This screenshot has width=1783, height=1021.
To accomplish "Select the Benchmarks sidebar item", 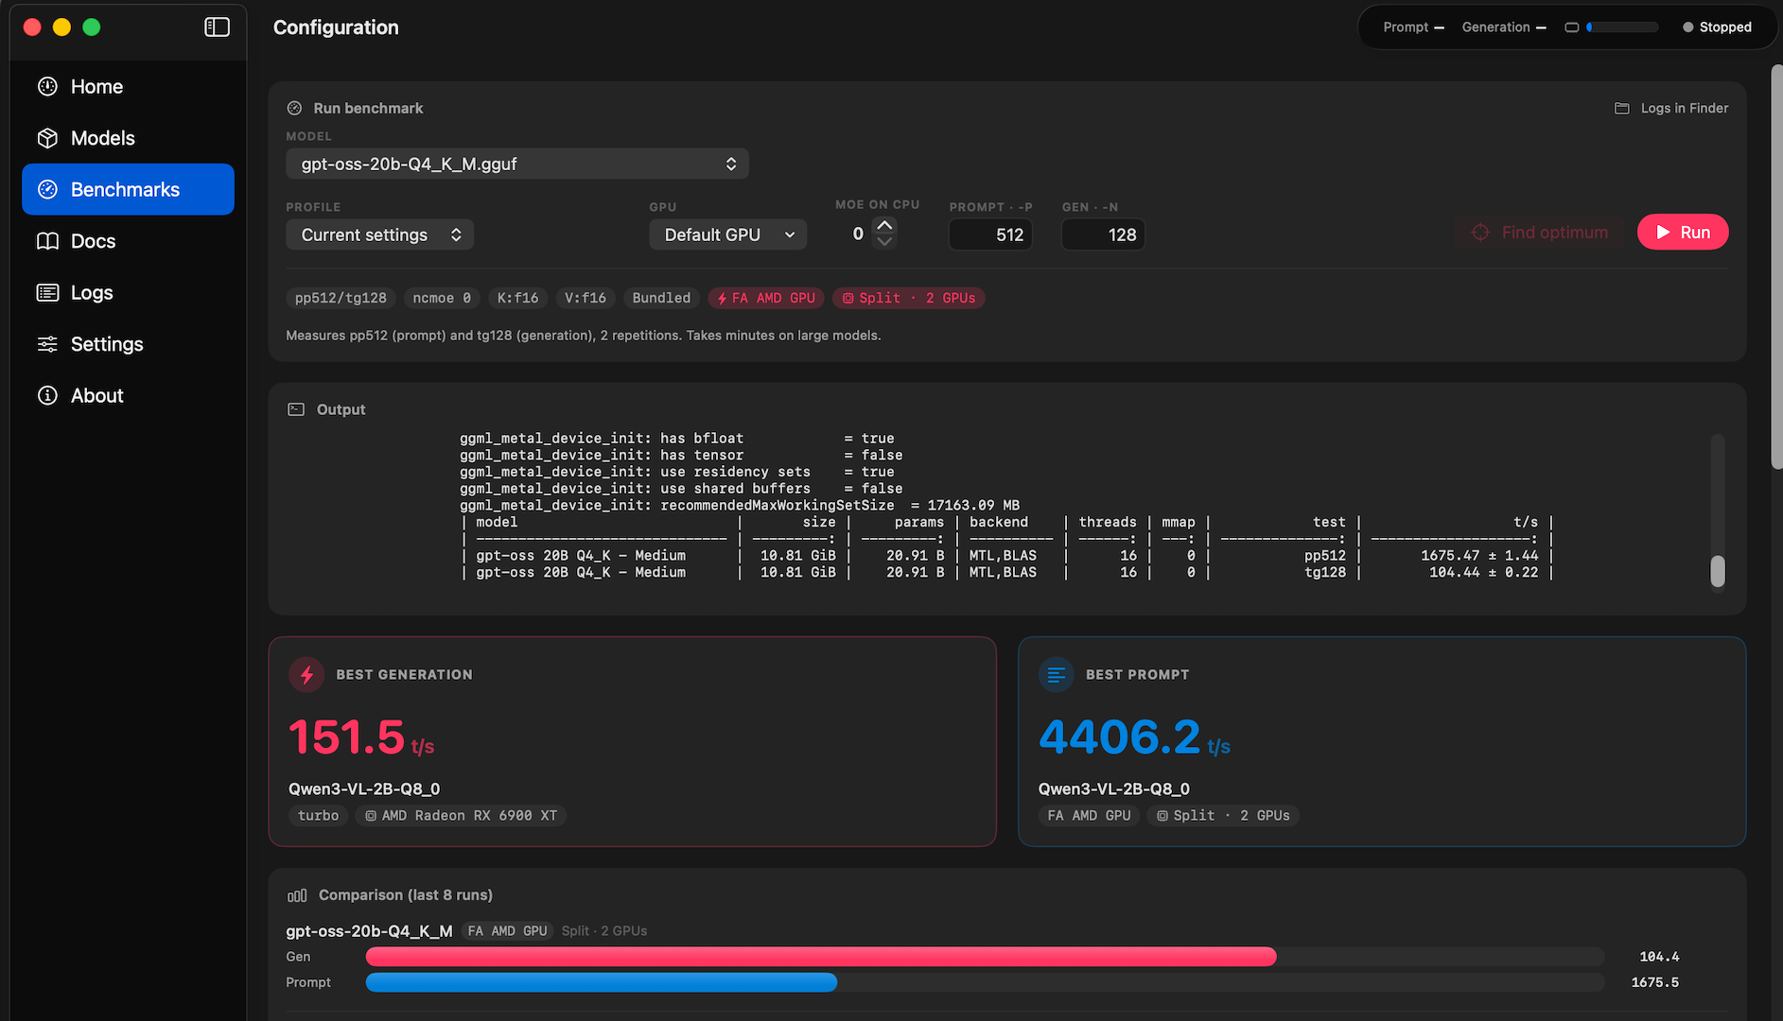I will [x=128, y=189].
